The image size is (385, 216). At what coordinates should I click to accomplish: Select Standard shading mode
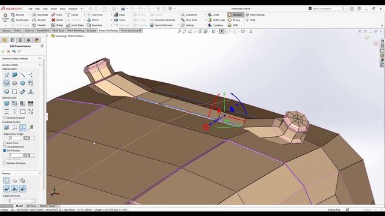(235, 15)
